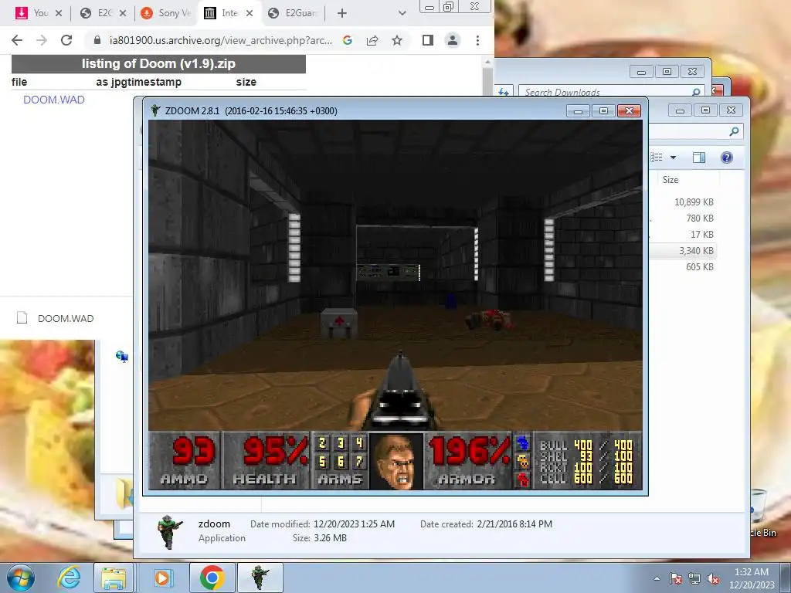Switch to the E2Guar tab
The height and width of the screenshot is (593, 791).
click(x=293, y=13)
